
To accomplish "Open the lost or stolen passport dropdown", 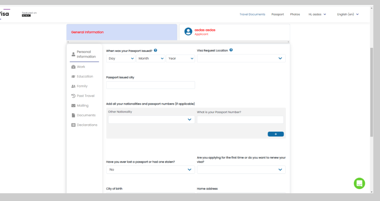I will coord(150,169).
